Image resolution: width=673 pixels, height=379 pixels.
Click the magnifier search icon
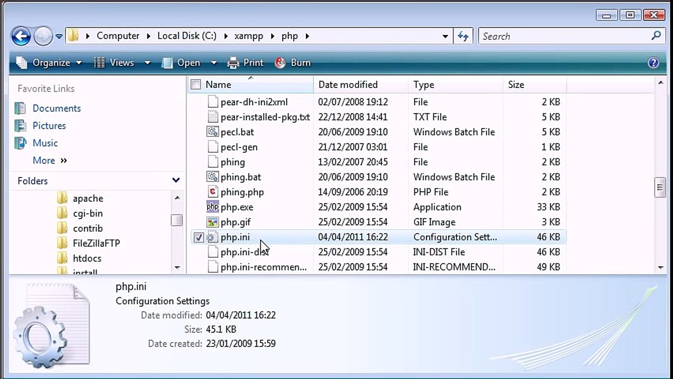tap(656, 36)
